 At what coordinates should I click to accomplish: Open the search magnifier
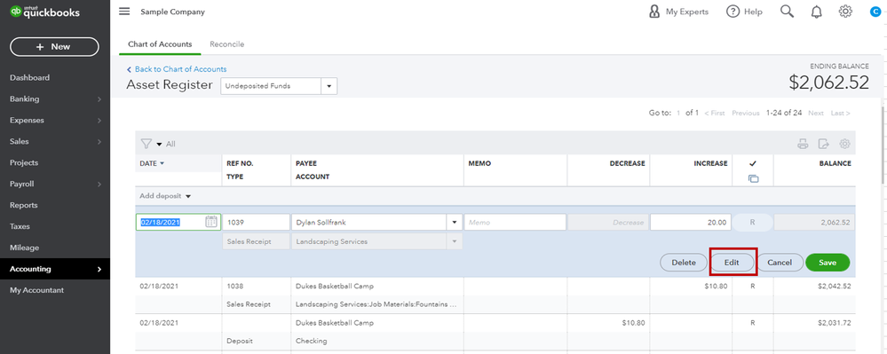coord(787,12)
